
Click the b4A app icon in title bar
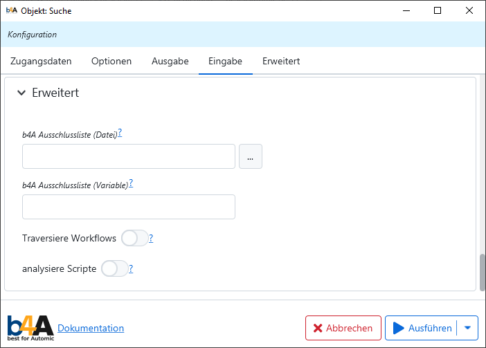(11, 10)
